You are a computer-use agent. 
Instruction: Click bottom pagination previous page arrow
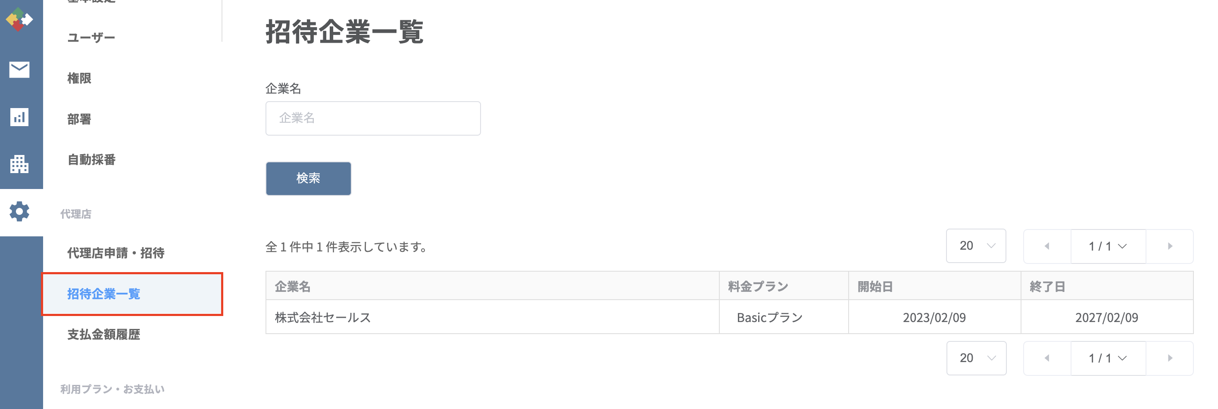[x=1047, y=358]
